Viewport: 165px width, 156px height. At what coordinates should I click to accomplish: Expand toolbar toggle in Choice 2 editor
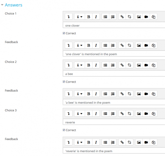[x=68, y=65]
